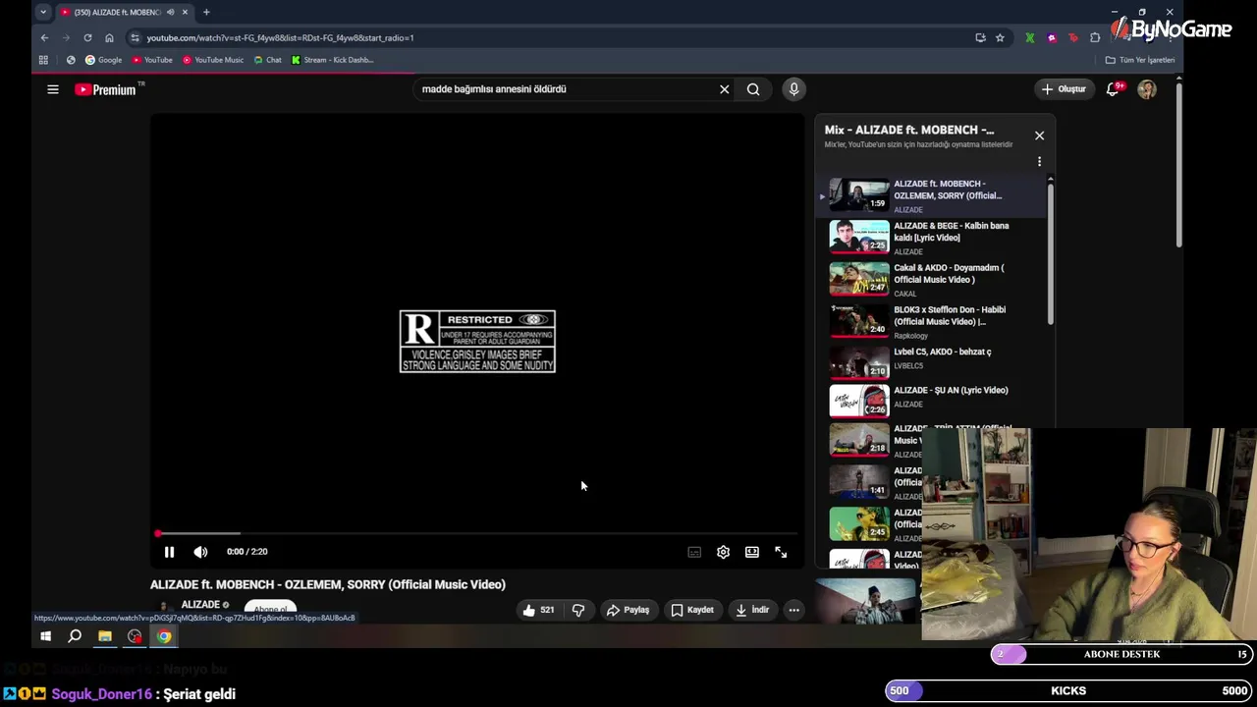
Task: Open Stream - Kick Dashboard bookmark
Action: pyautogui.click(x=332, y=60)
